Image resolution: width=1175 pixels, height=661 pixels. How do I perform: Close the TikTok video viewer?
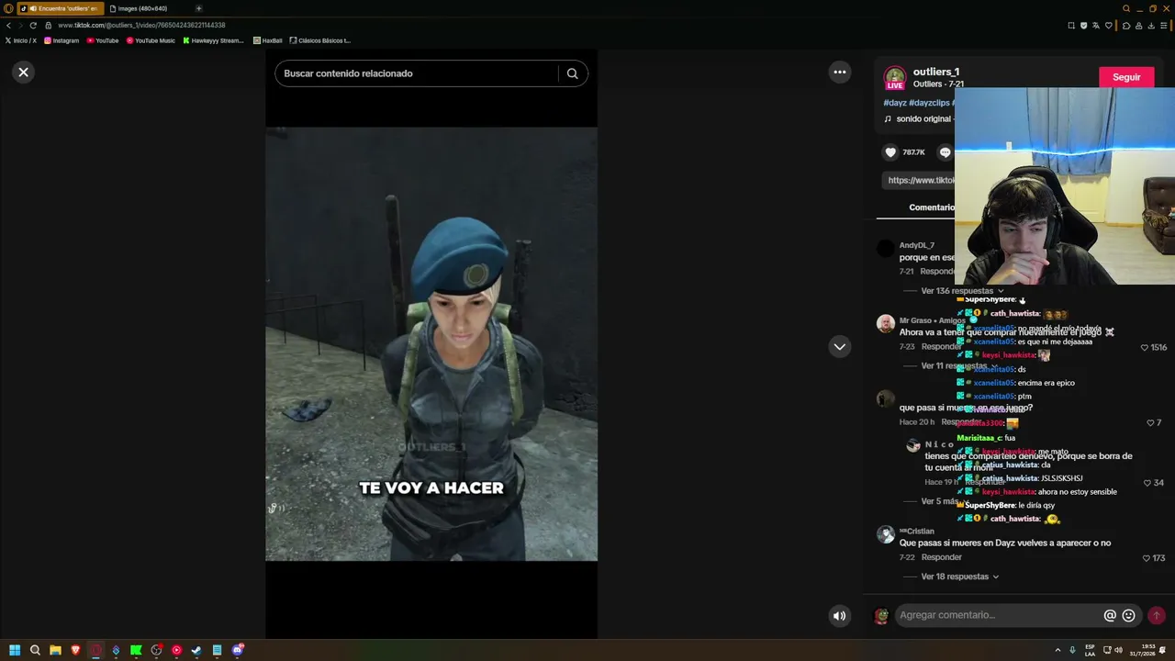point(24,72)
